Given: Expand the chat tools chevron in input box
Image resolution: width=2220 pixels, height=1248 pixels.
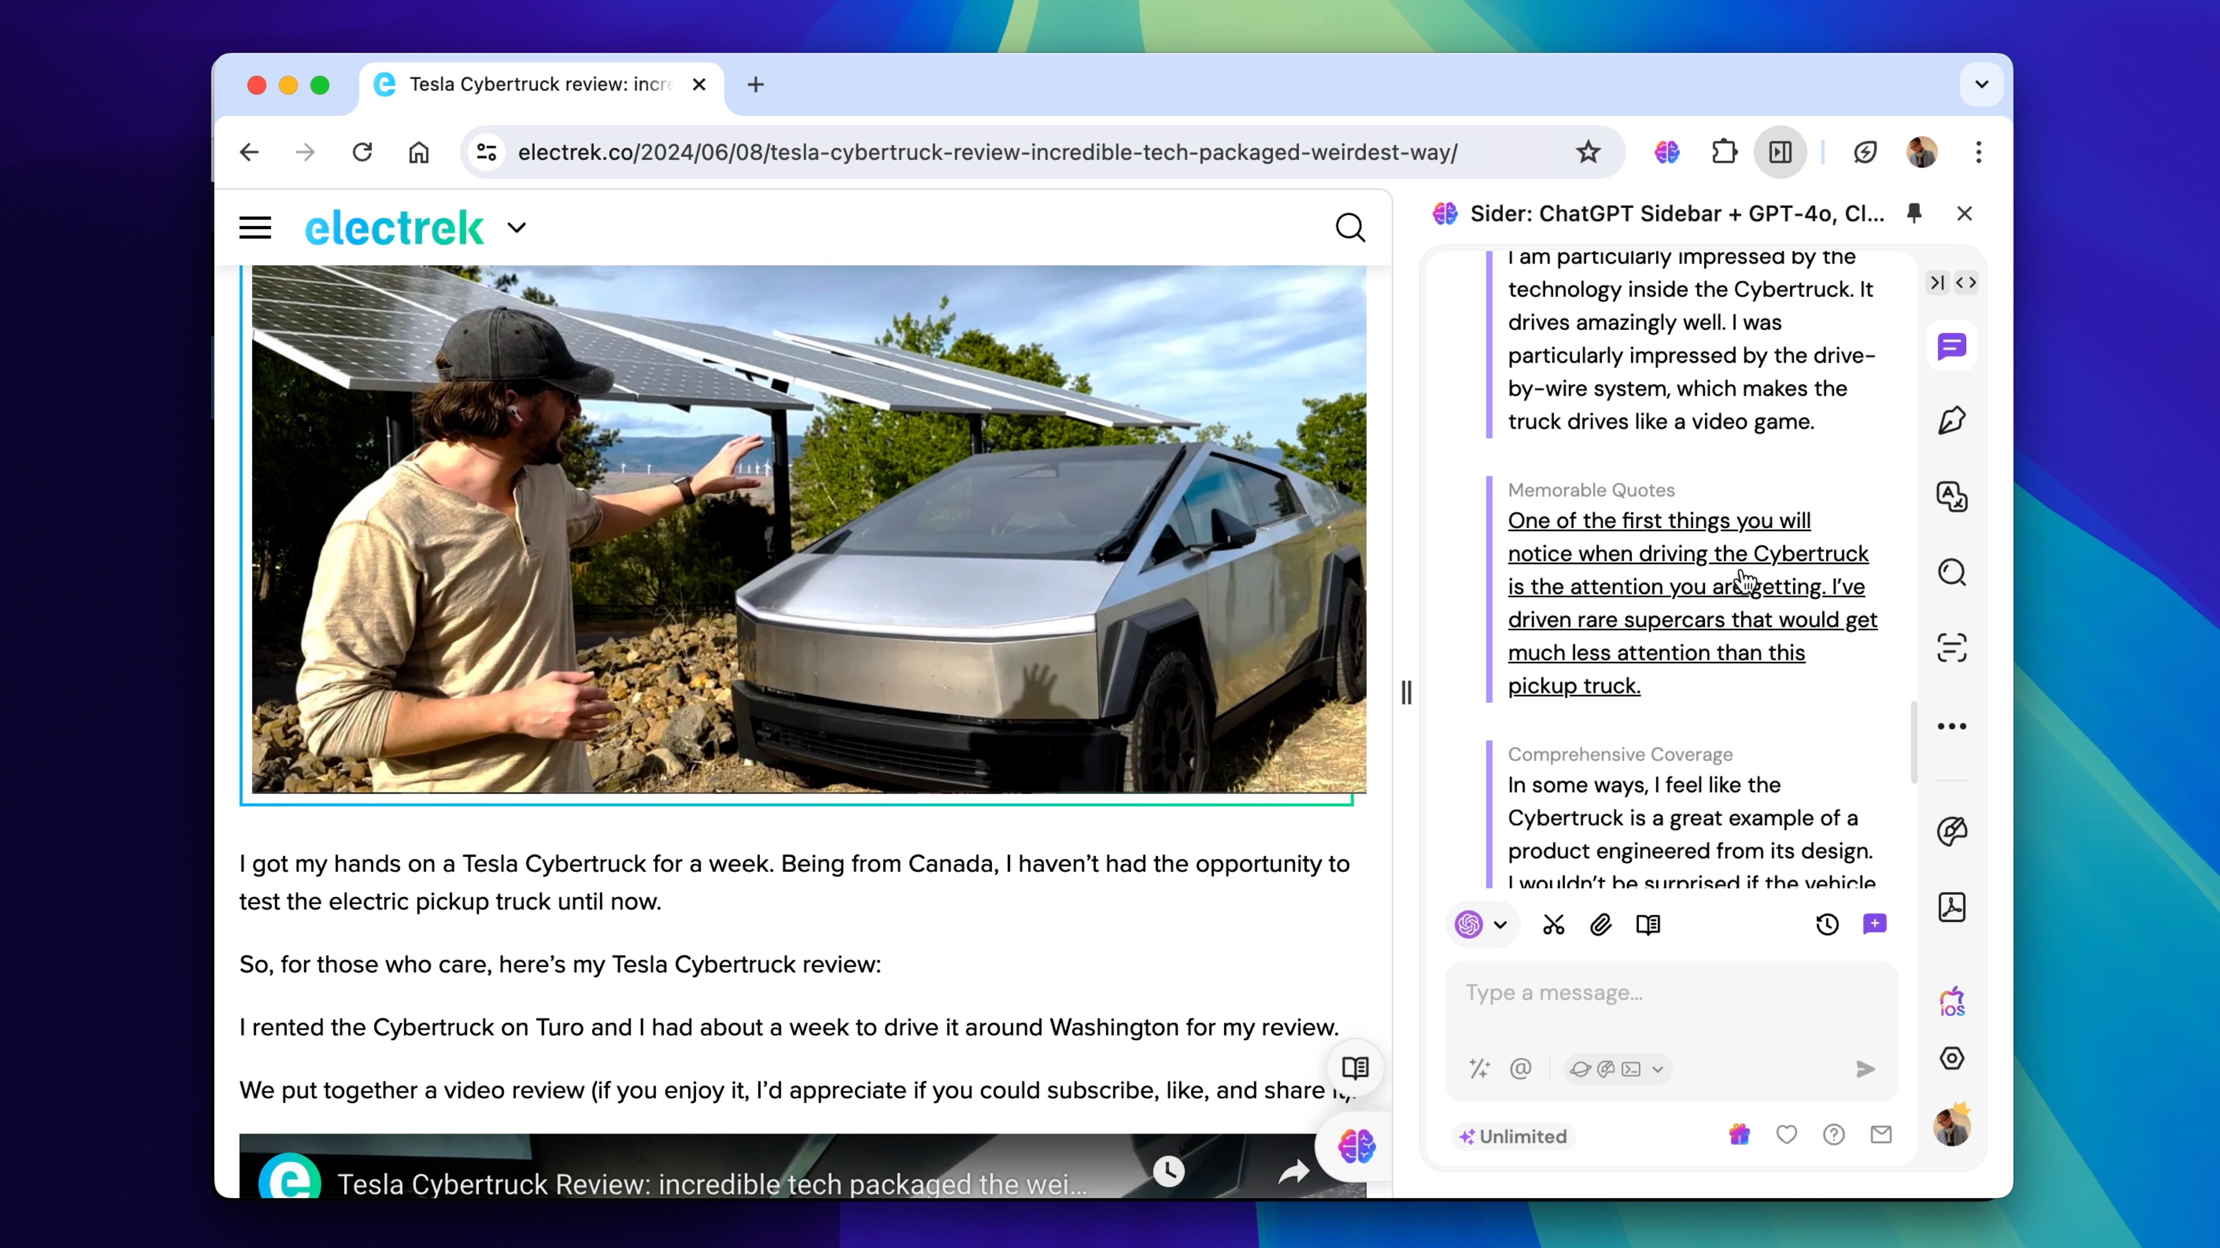Looking at the screenshot, I should [x=1657, y=1069].
